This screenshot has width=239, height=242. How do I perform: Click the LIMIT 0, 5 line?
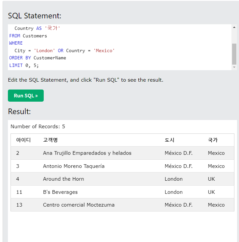[24, 65]
